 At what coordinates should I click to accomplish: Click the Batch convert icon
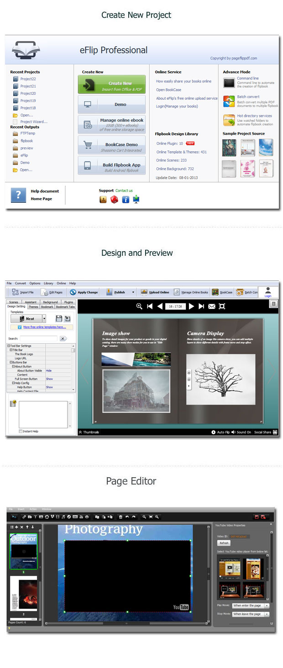click(229, 101)
